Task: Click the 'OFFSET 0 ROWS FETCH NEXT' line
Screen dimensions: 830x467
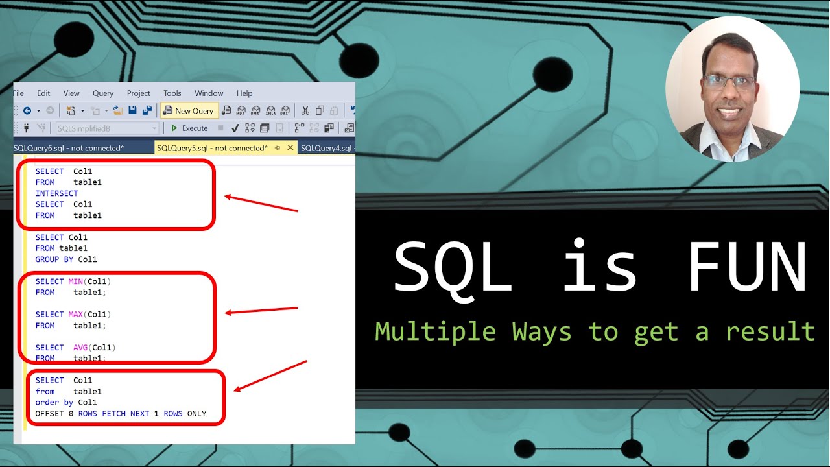Action: [x=121, y=414]
